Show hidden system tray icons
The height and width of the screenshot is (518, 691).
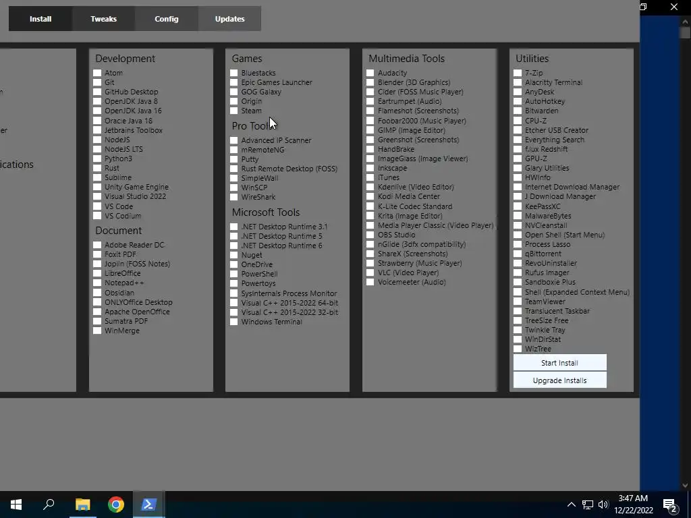point(571,505)
